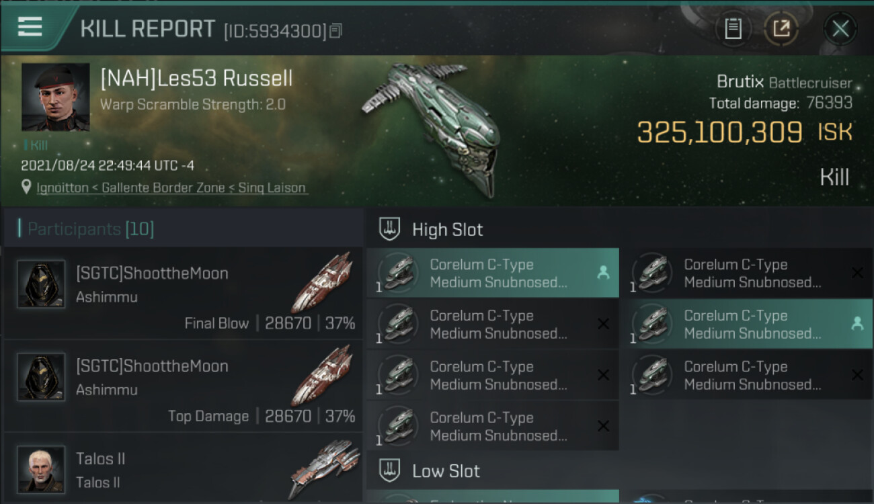The height and width of the screenshot is (504, 874).
Task: Click the location pin icon
Action: (26, 188)
